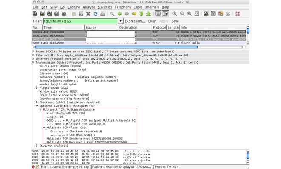Select Multipath TCP Sender's Key line
281x169 pixels.
coord(84,138)
